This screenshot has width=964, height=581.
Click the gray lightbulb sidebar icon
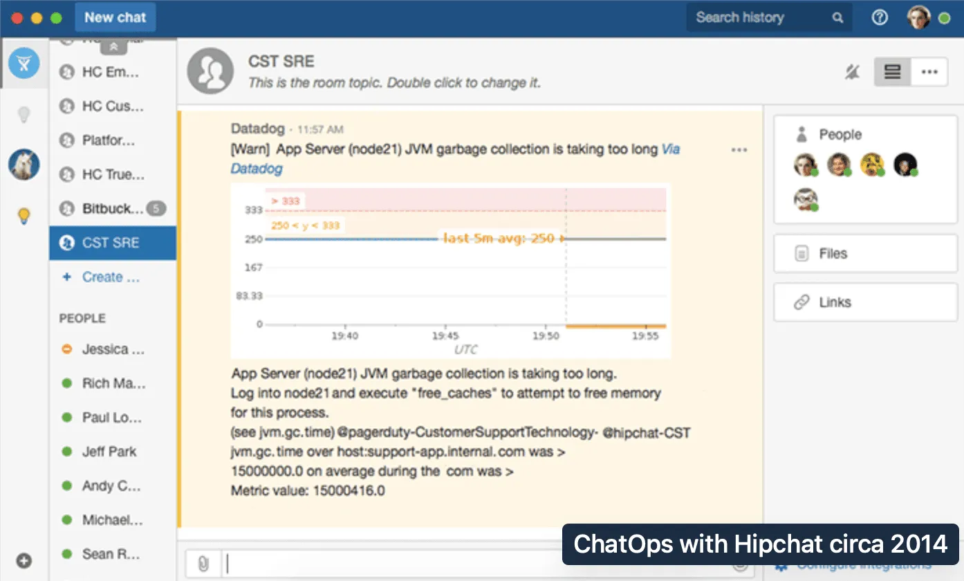[x=24, y=115]
